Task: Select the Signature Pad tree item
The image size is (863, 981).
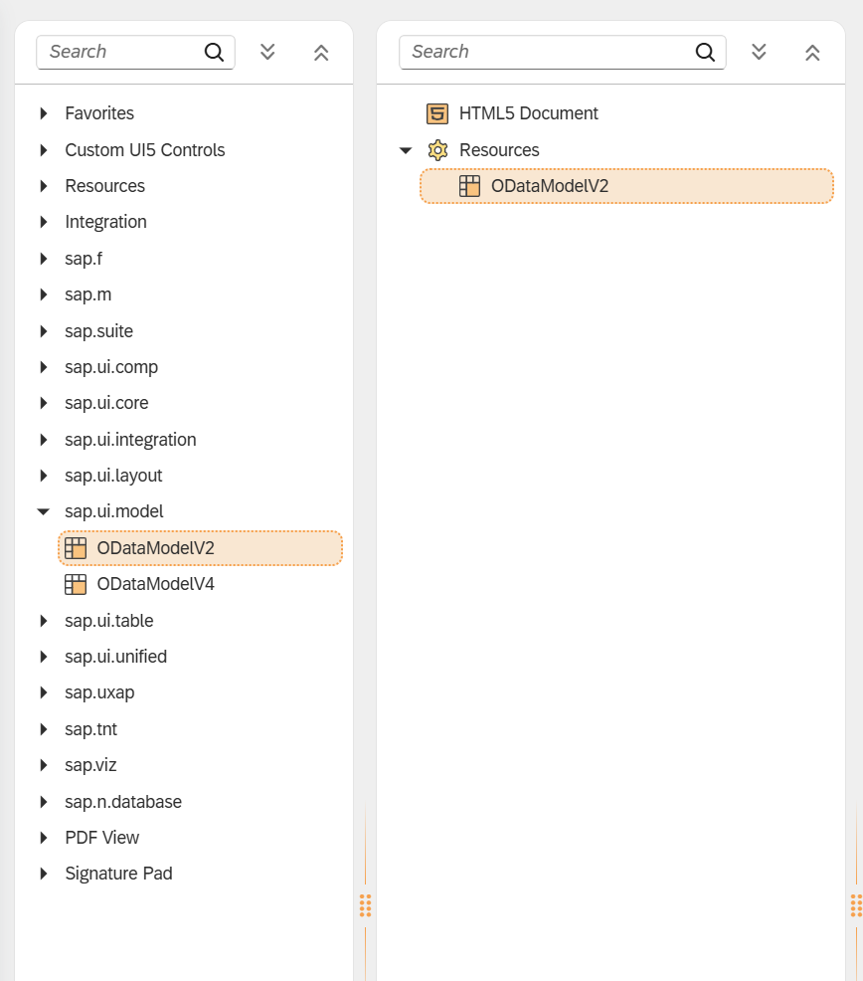Action: coord(118,873)
